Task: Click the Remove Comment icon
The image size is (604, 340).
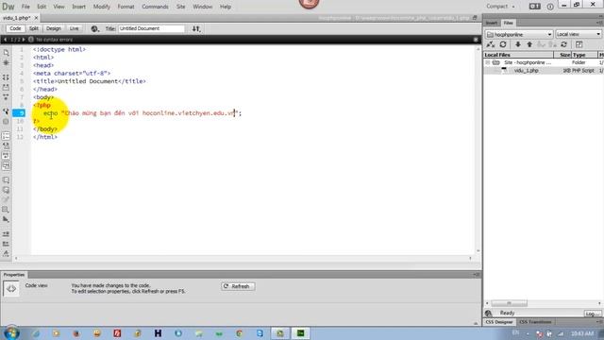Action: tap(6, 190)
